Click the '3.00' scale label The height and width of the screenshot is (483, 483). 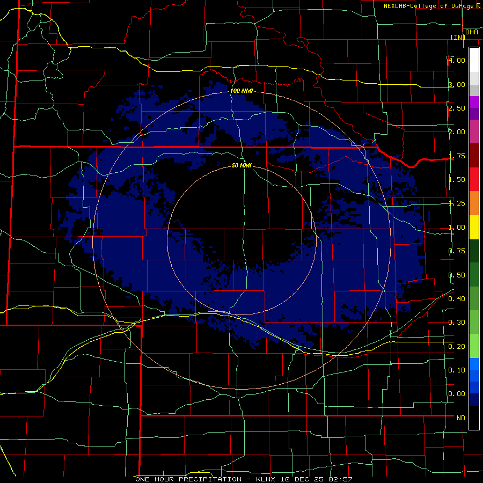457,84
